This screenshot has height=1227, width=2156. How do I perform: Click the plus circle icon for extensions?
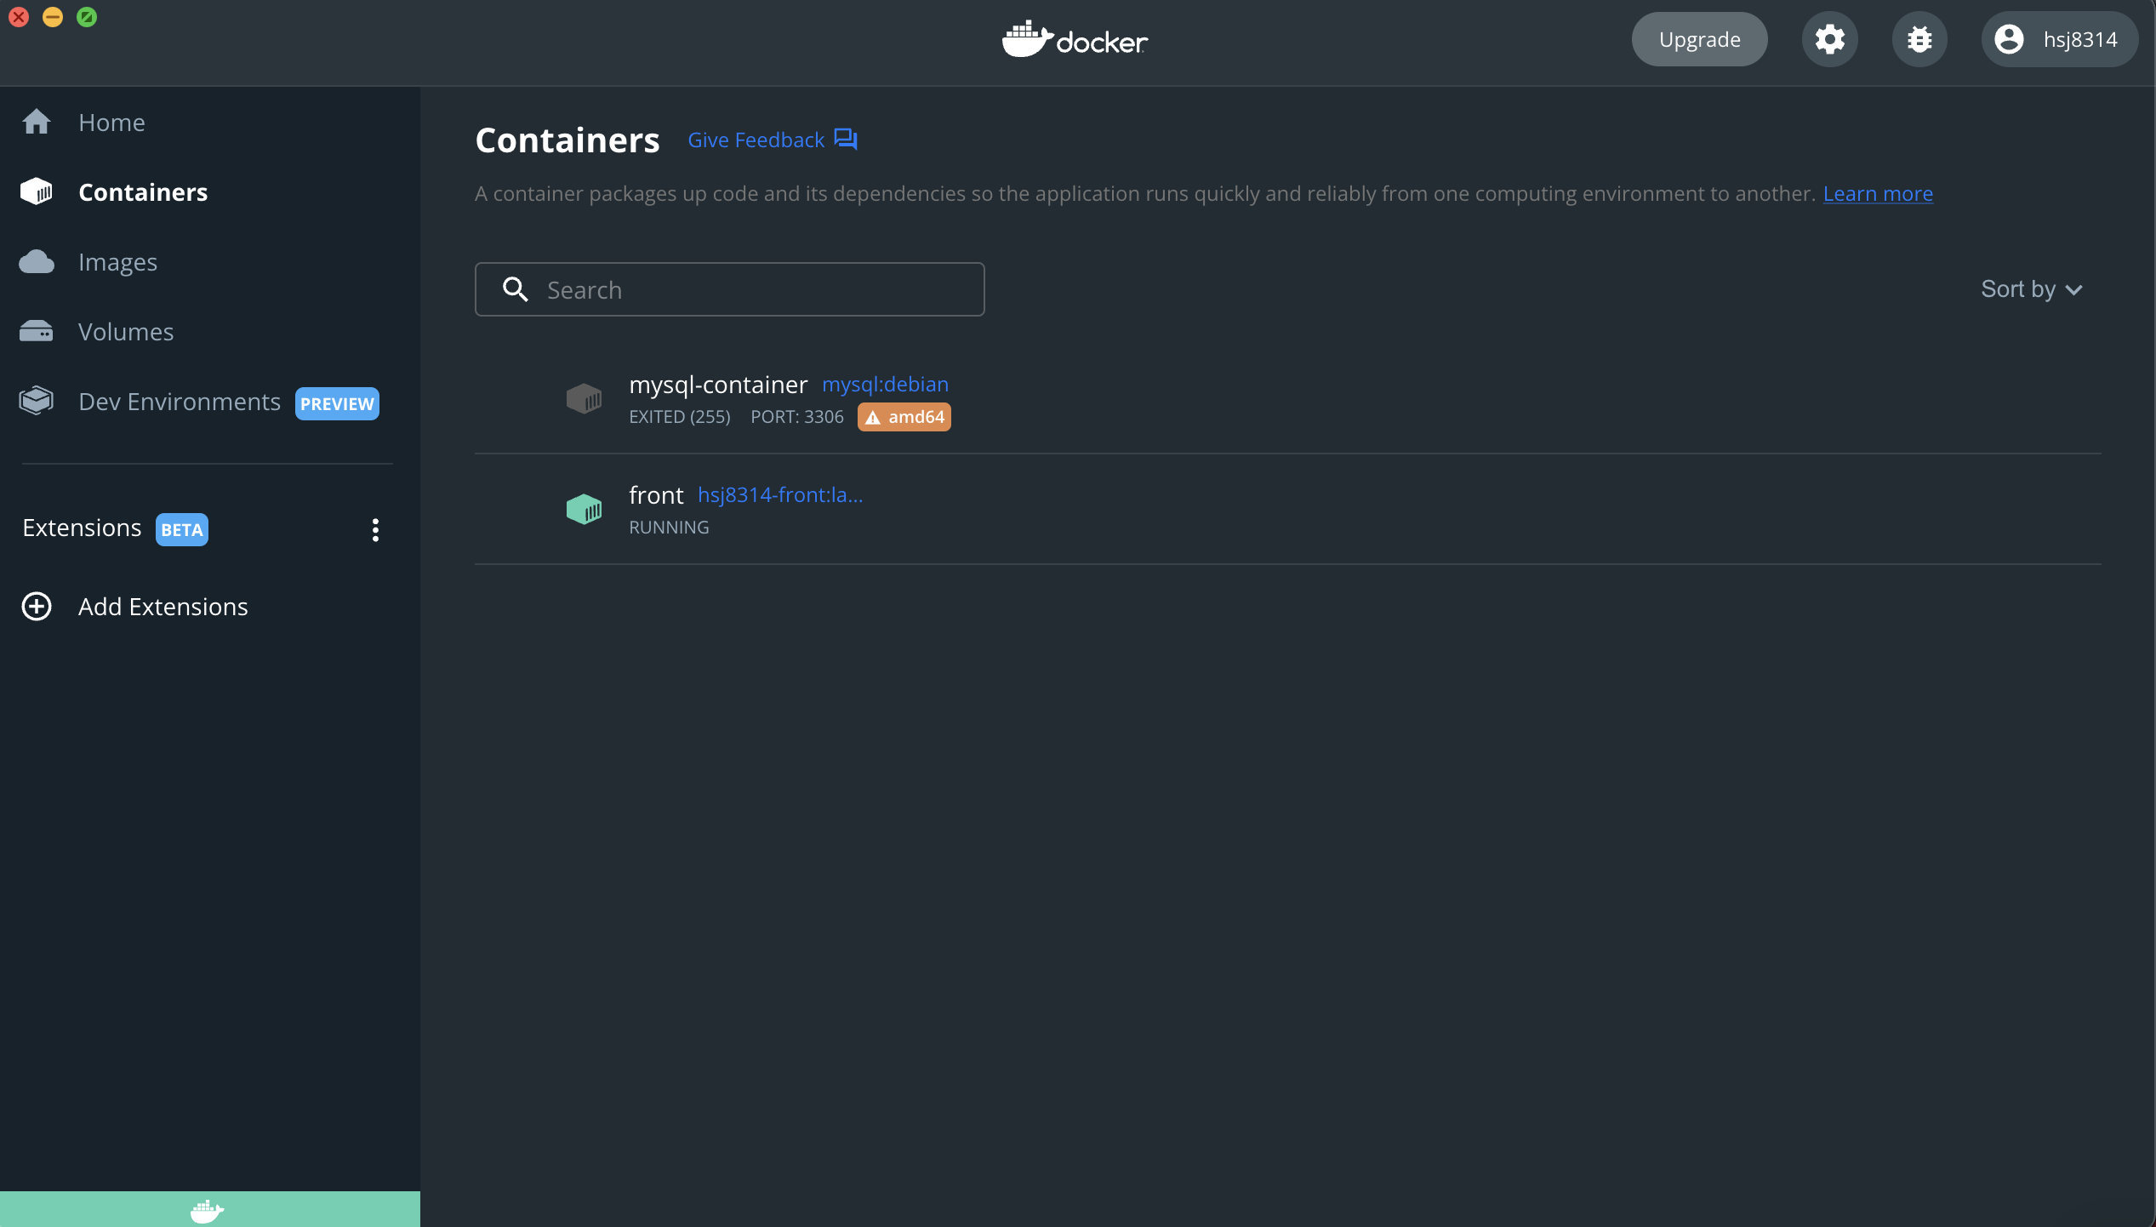coord(37,607)
